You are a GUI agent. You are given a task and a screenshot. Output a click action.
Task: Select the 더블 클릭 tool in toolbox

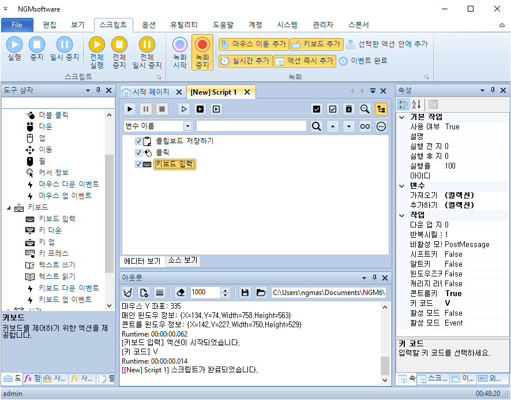54,115
